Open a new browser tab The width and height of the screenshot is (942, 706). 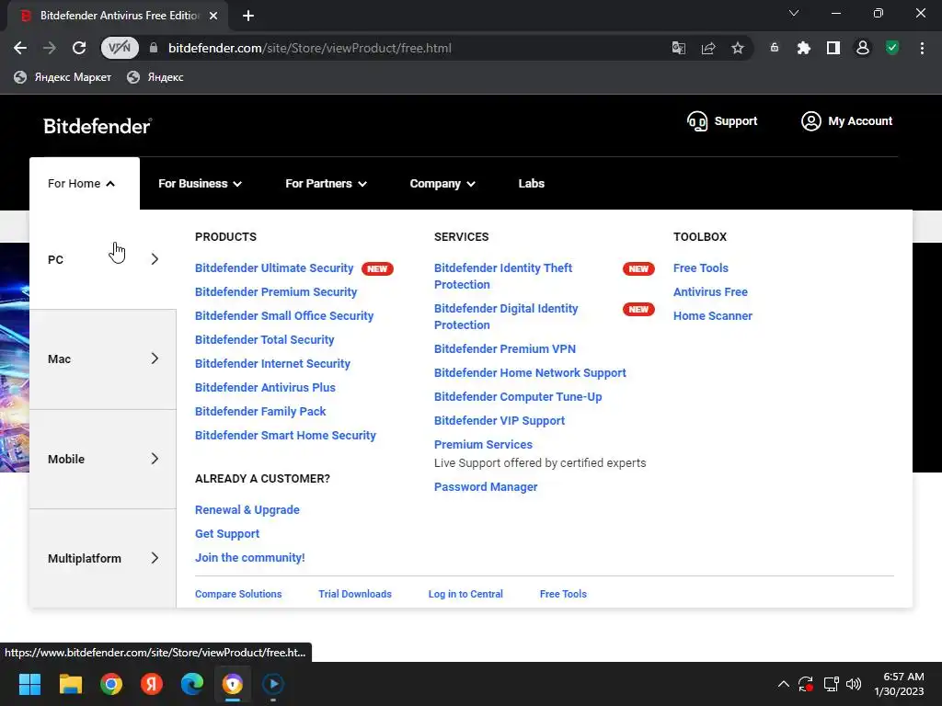[248, 16]
